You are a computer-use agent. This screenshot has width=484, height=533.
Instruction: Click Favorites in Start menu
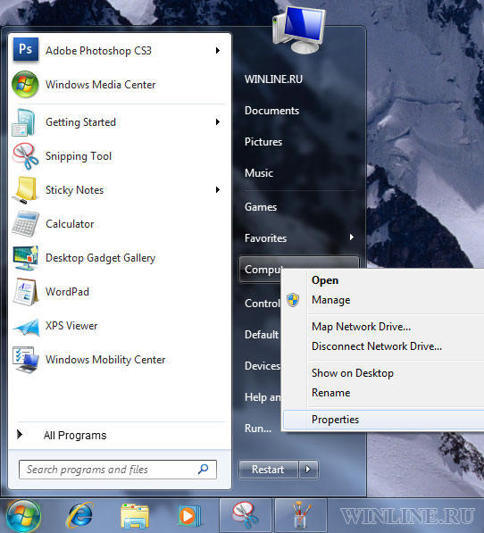click(x=265, y=238)
